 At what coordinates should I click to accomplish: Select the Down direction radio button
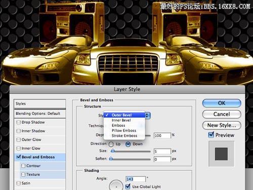coord(128,144)
